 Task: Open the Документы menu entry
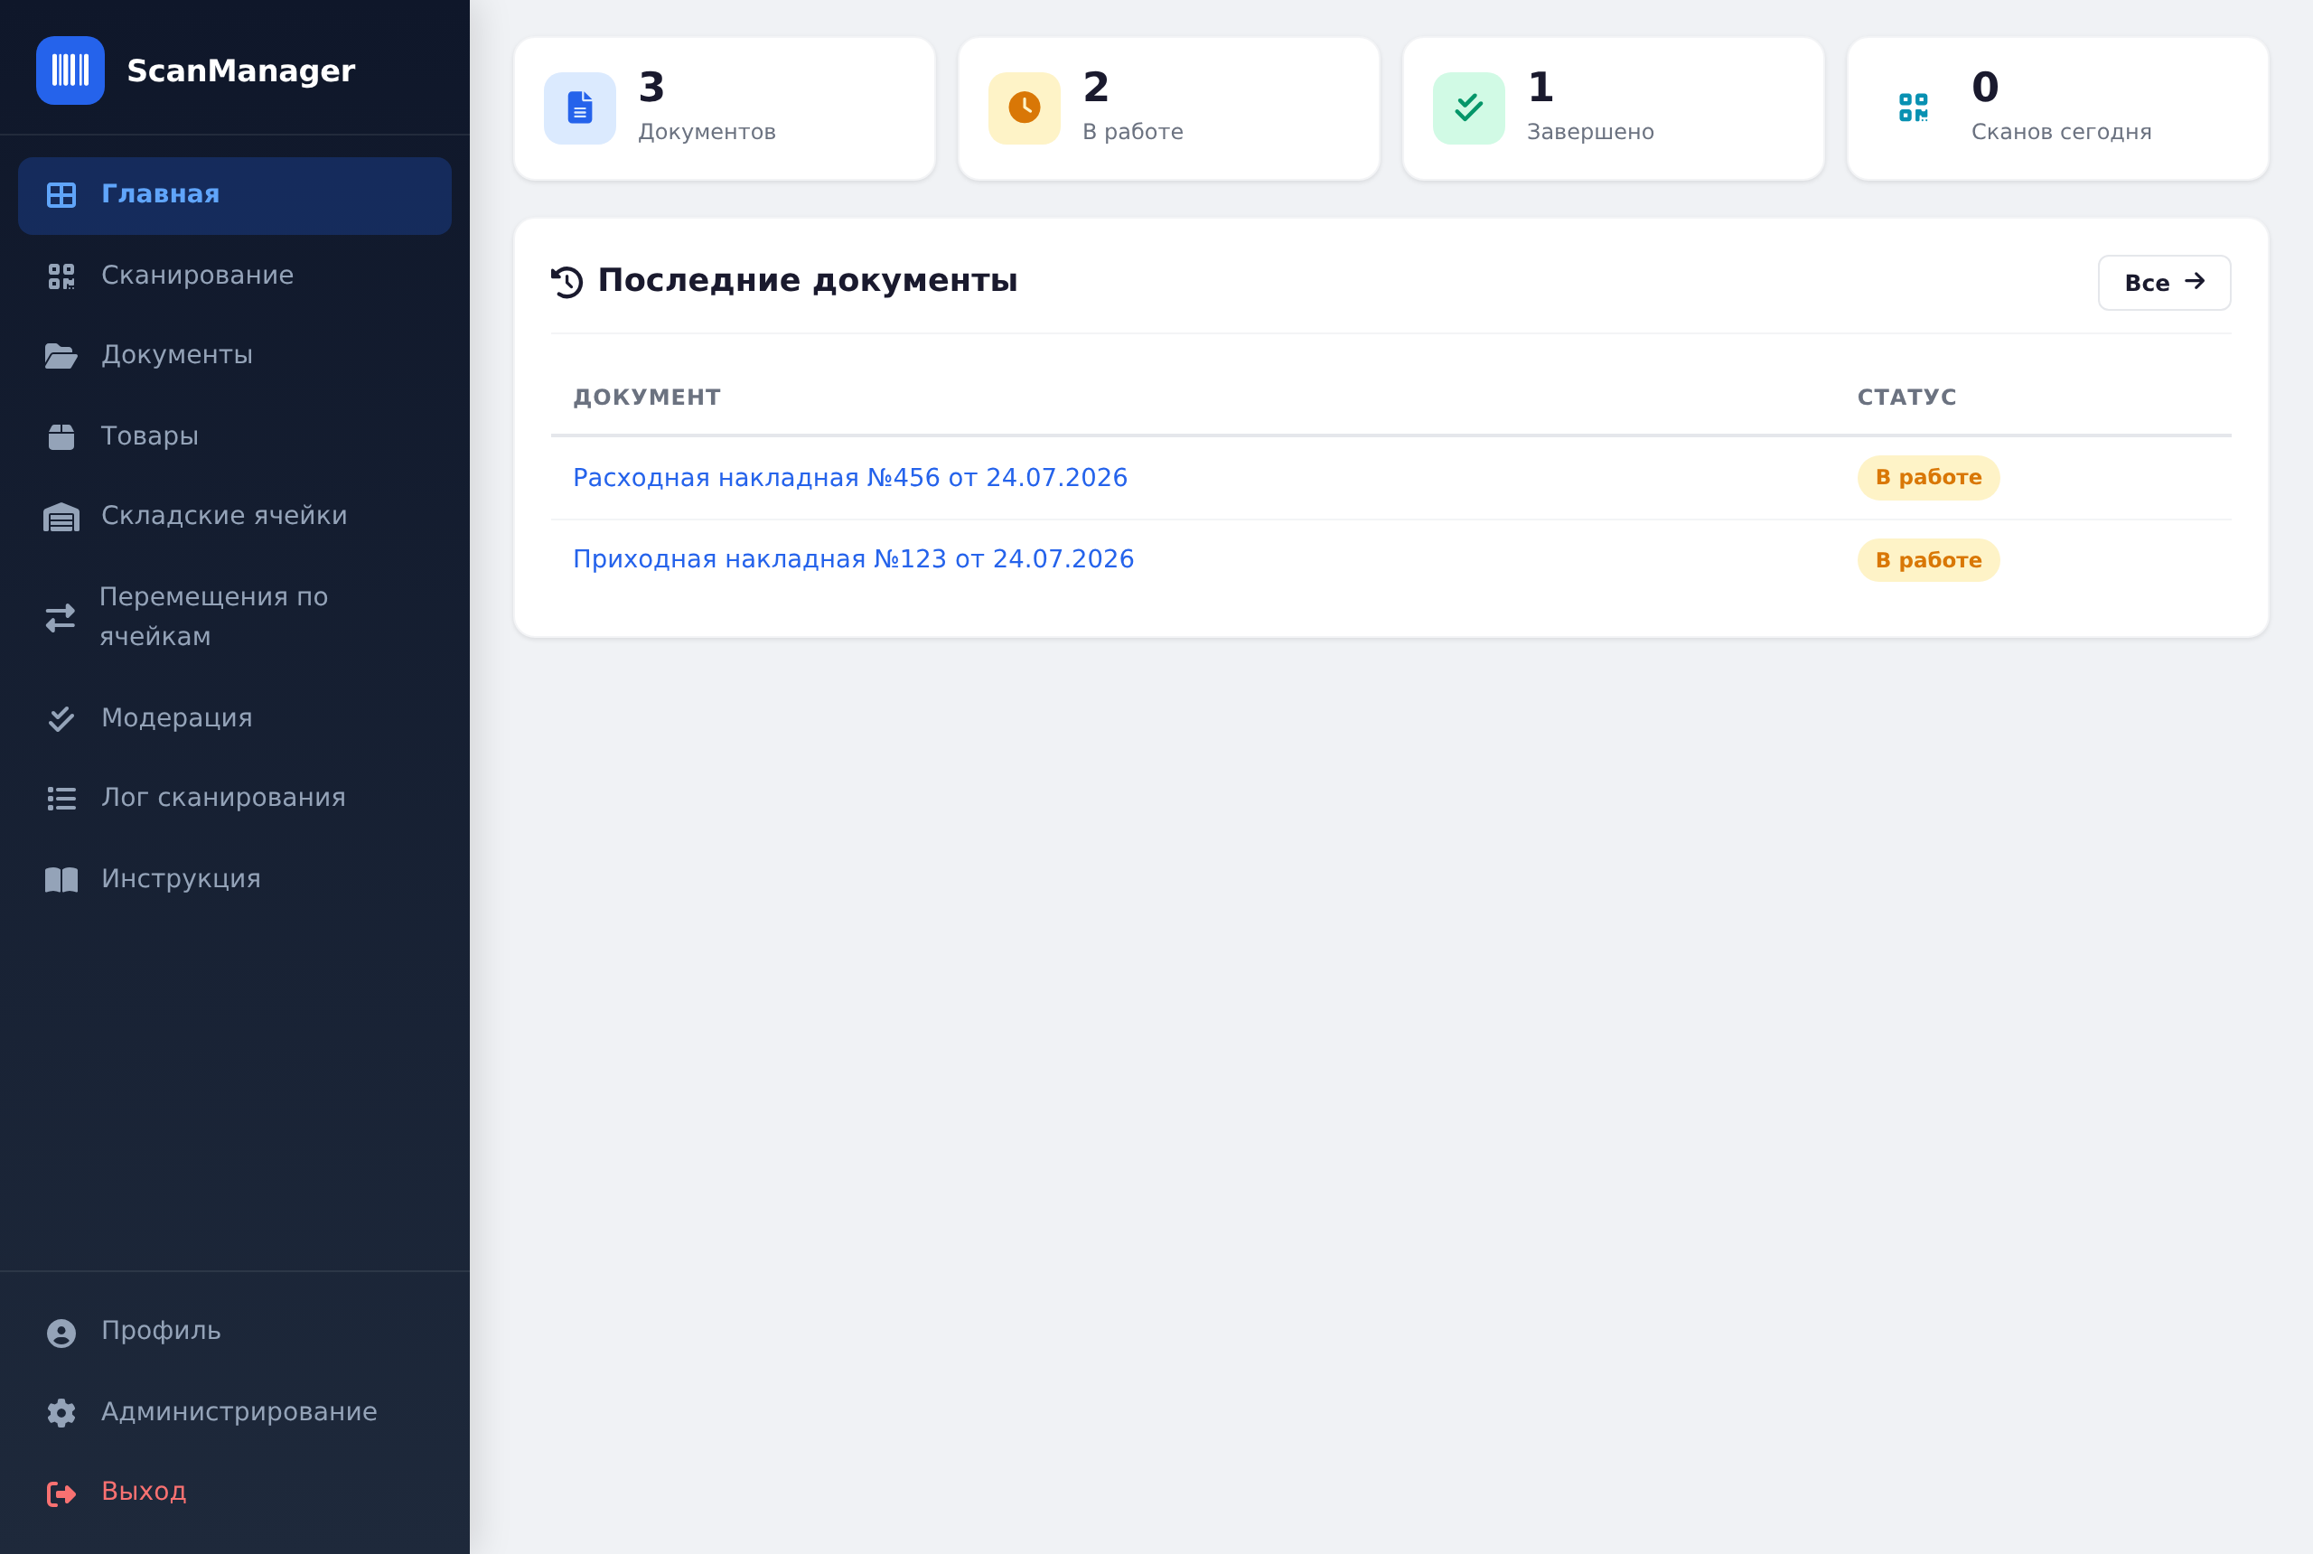coord(235,356)
